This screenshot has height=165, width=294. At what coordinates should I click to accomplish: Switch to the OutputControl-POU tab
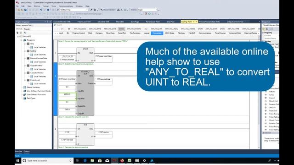[235, 22]
